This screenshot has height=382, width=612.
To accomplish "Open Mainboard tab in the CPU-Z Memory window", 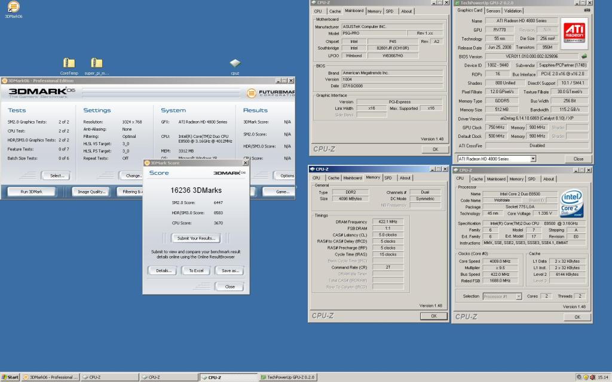I will point(352,178).
